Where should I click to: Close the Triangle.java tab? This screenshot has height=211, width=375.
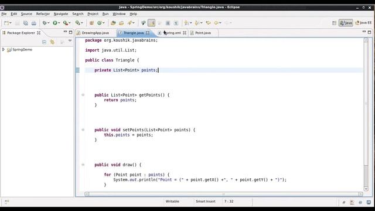click(148, 33)
